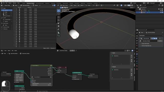164x92 pixels.
Task: Select the Transform tool in viewport toolbar
Action: pyautogui.click(x=59, y=26)
